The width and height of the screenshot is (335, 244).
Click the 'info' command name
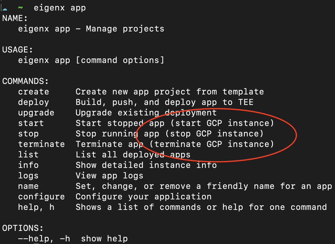coord(28,165)
